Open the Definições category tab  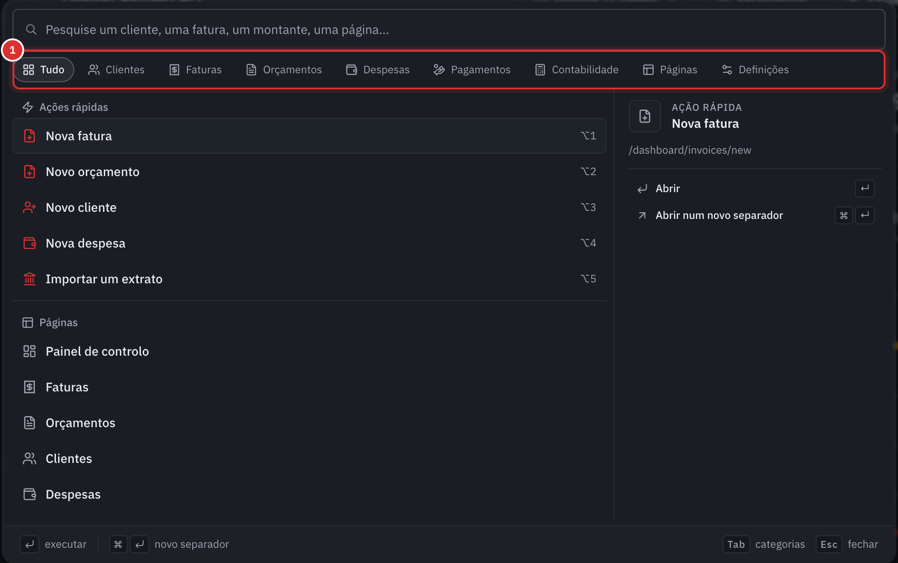pos(755,70)
